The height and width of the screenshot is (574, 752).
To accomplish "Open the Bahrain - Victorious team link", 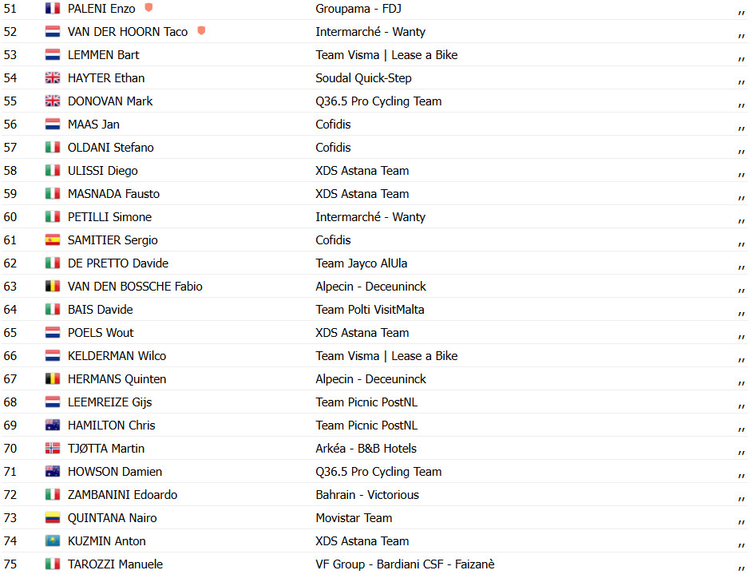I will pos(367,494).
